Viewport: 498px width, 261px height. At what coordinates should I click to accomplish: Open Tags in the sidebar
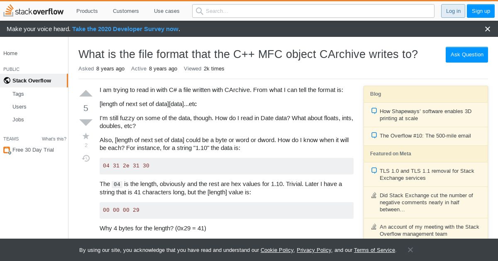tap(18, 94)
